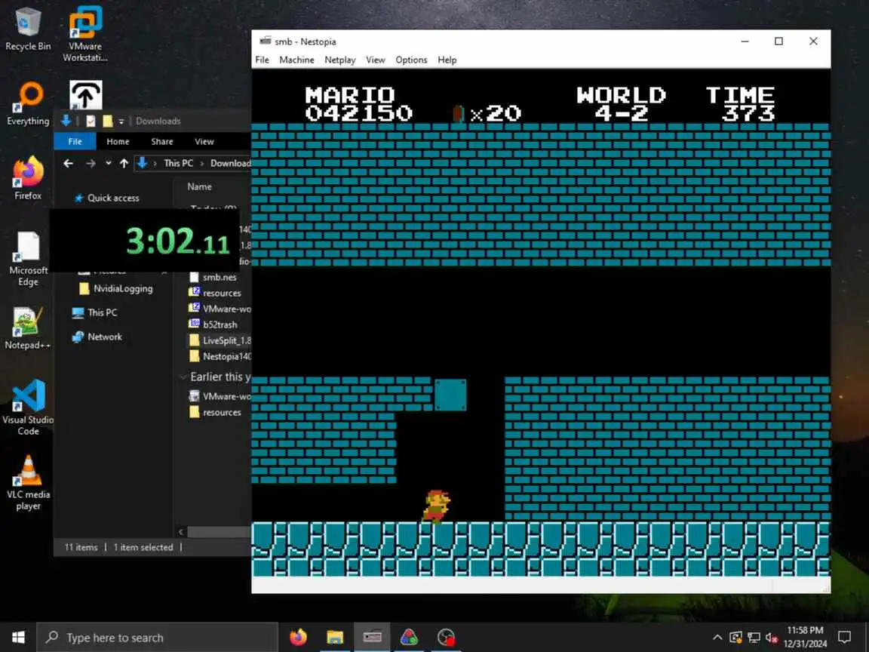Click the tri-color triangle taskbar app
Viewport: 869px width, 652px height.
pyautogui.click(x=409, y=638)
